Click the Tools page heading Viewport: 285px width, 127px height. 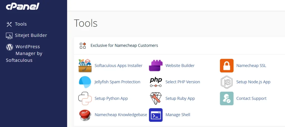pos(86,23)
